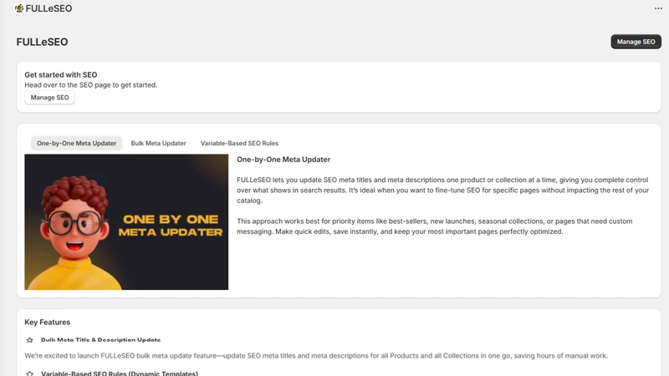Switch to the Bulk Meta Updater tab
Viewport: 669px width, 376px height.
pyautogui.click(x=158, y=143)
